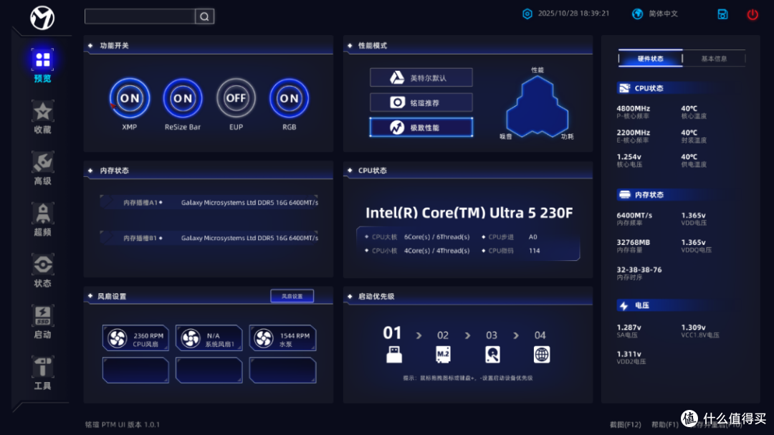774x435 pixels.
Task: Click 截图(F12) at the bottom
Action: click(626, 425)
